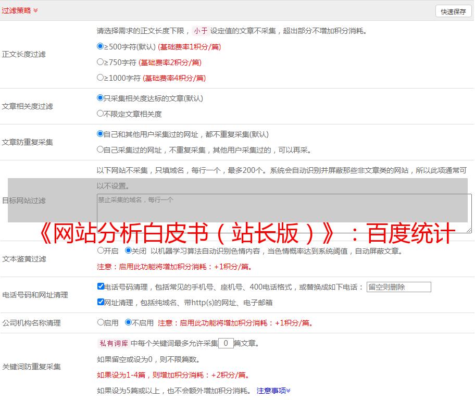Image resolution: width=475 pixels, height=400 pixels.
Task: Click the 私有词库 tag
Action: pos(114,343)
